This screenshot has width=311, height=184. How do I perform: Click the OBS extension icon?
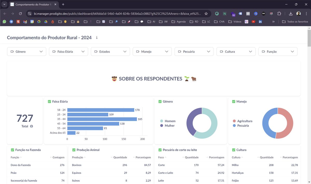(x=264, y=13)
